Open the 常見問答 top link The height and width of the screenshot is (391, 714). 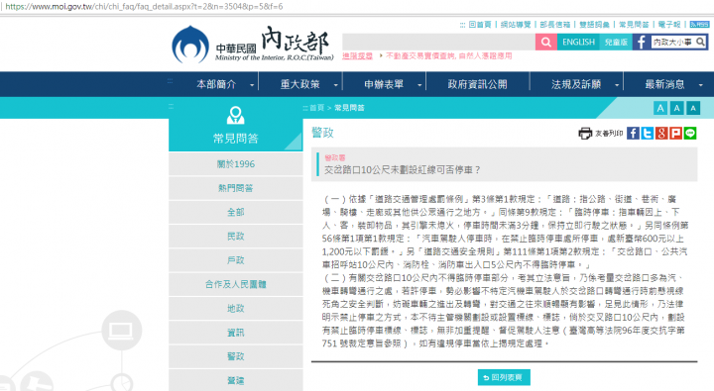coord(634,25)
